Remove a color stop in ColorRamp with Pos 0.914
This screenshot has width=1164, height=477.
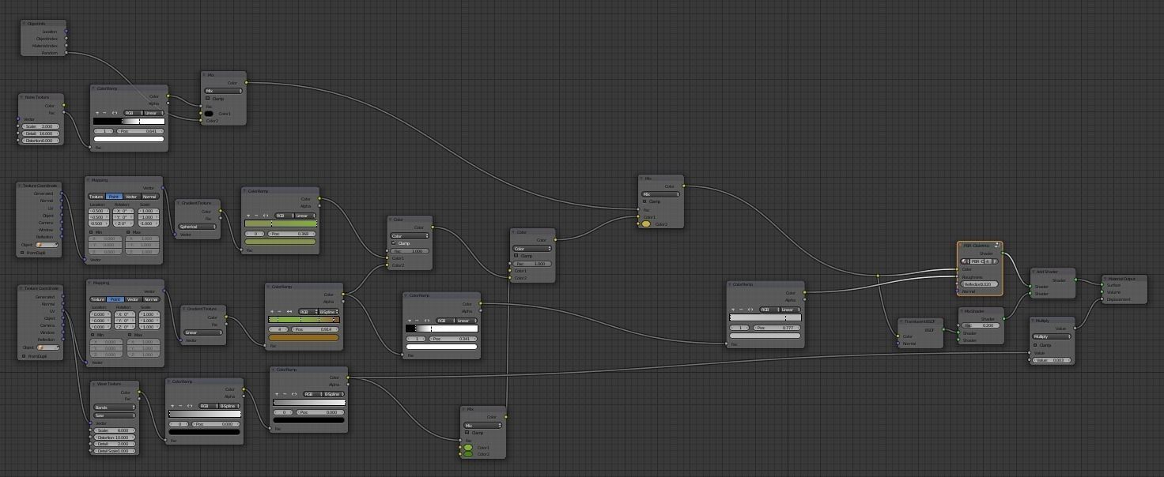click(279, 311)
